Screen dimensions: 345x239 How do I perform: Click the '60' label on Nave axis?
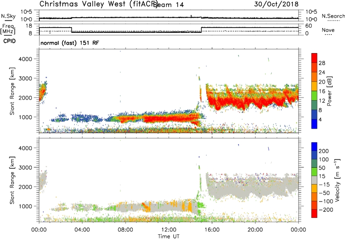click(309, 26)
